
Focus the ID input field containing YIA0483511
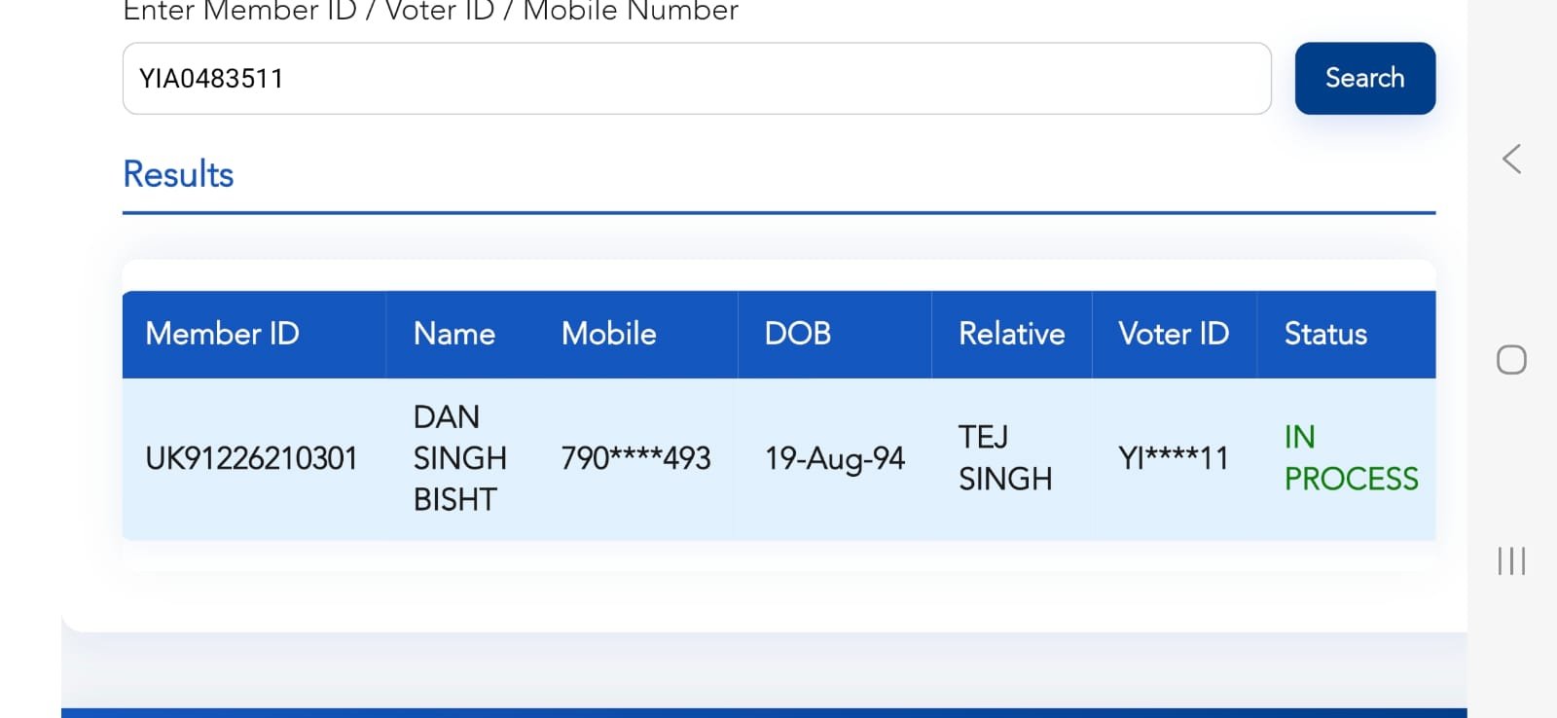pos(696,78)
